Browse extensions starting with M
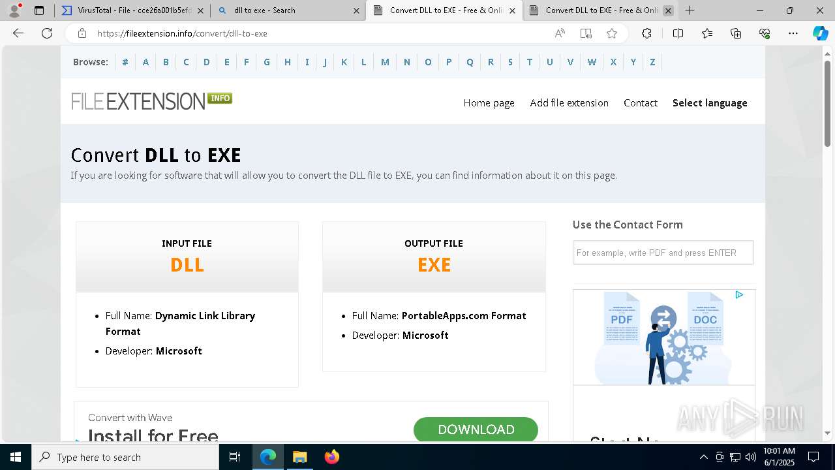 coord(385,62)
